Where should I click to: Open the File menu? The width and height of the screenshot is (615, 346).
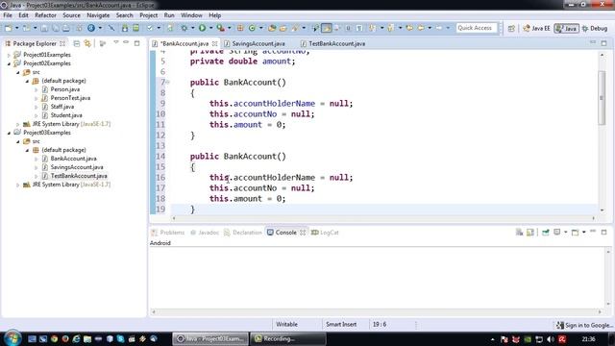(x=8, y=15)
